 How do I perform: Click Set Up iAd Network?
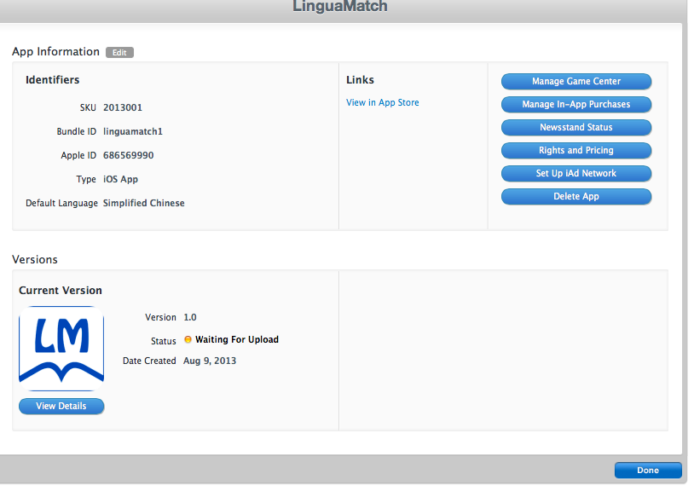pos(575,173)
